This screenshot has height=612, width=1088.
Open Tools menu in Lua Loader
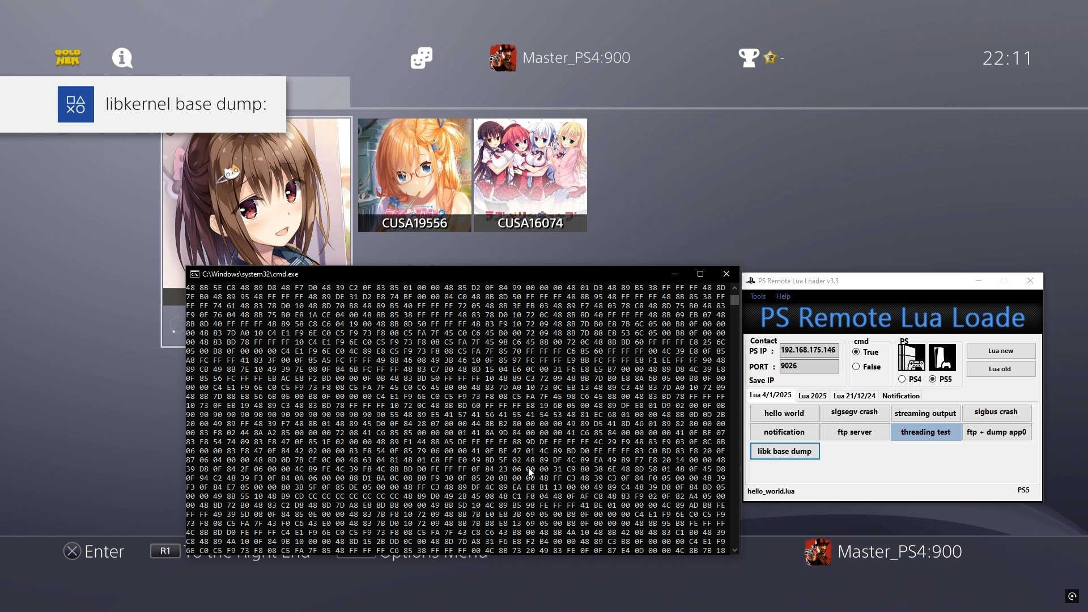758,296
